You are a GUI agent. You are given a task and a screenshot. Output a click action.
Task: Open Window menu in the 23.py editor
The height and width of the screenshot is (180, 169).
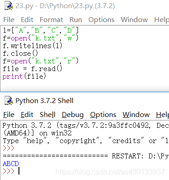[x=134, y=20]
